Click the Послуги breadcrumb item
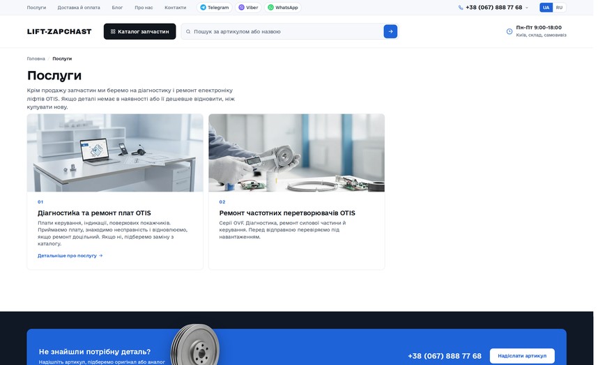598x365 pixels. coord(62,59)
